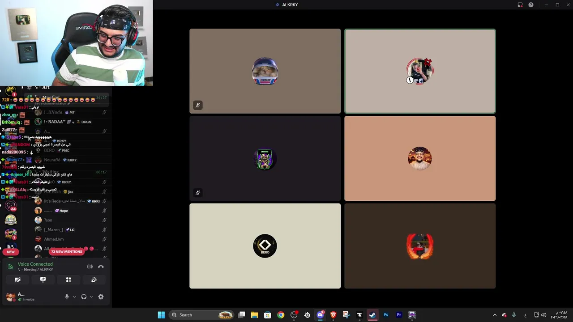This screenshot has height=322, width=573.
Task: Select voice user it's Reda
Action: (x=71, y=201)
